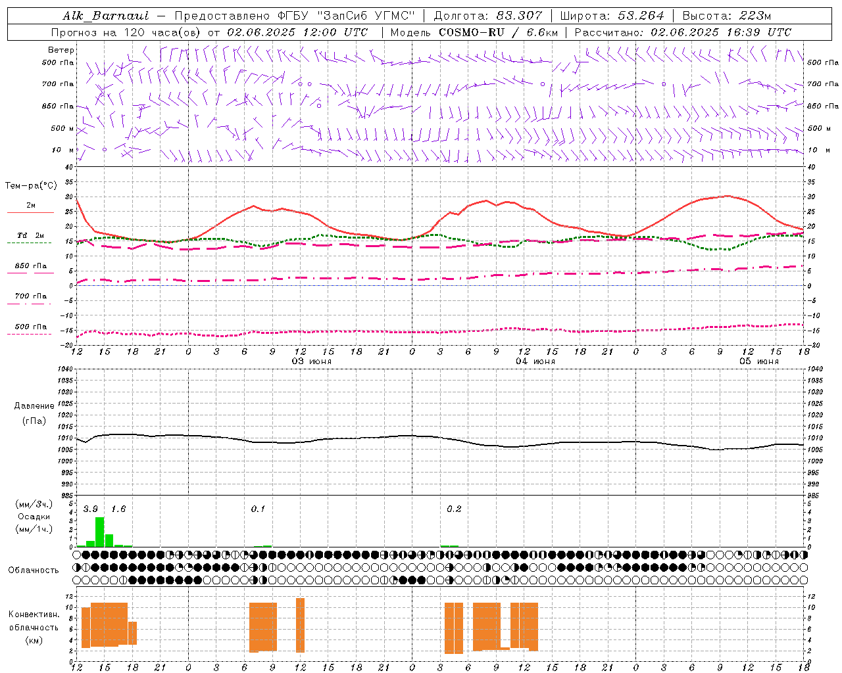Select the 'Модель COSMO-RU / 6.6км' model label
This screenshot has width=842, height=673.
coord(474,32)
